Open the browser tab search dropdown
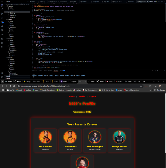166x168 pixels. tap(2, 81)
